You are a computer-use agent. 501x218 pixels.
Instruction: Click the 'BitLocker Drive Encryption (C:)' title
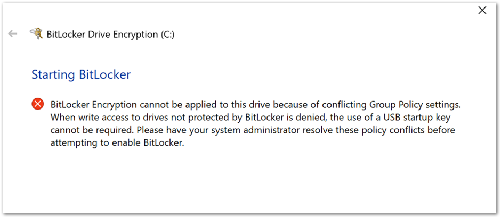click(x=110, y=35)
